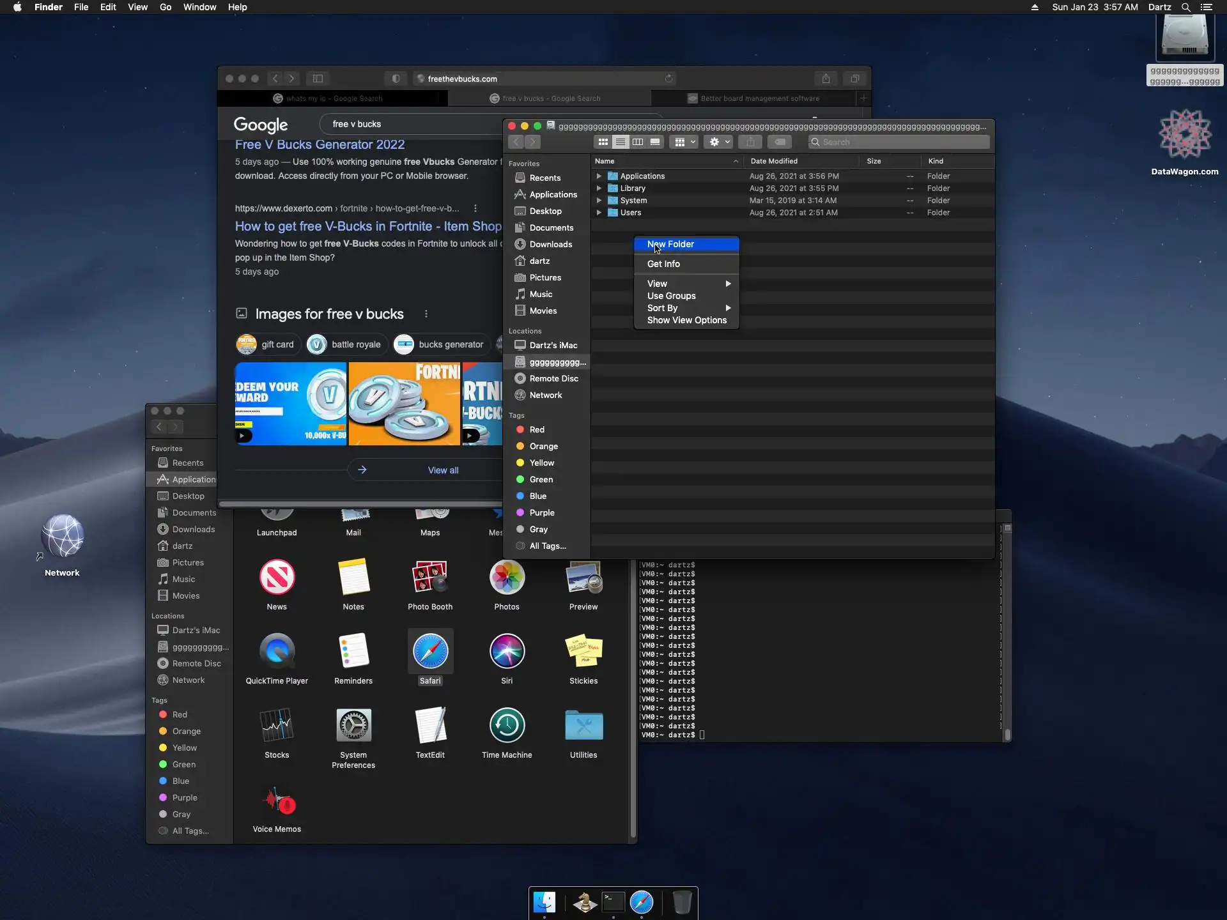The image size is (1227, 920).
Task: Expand the Users folder disclosure triangle
Action: coord(599,213)
